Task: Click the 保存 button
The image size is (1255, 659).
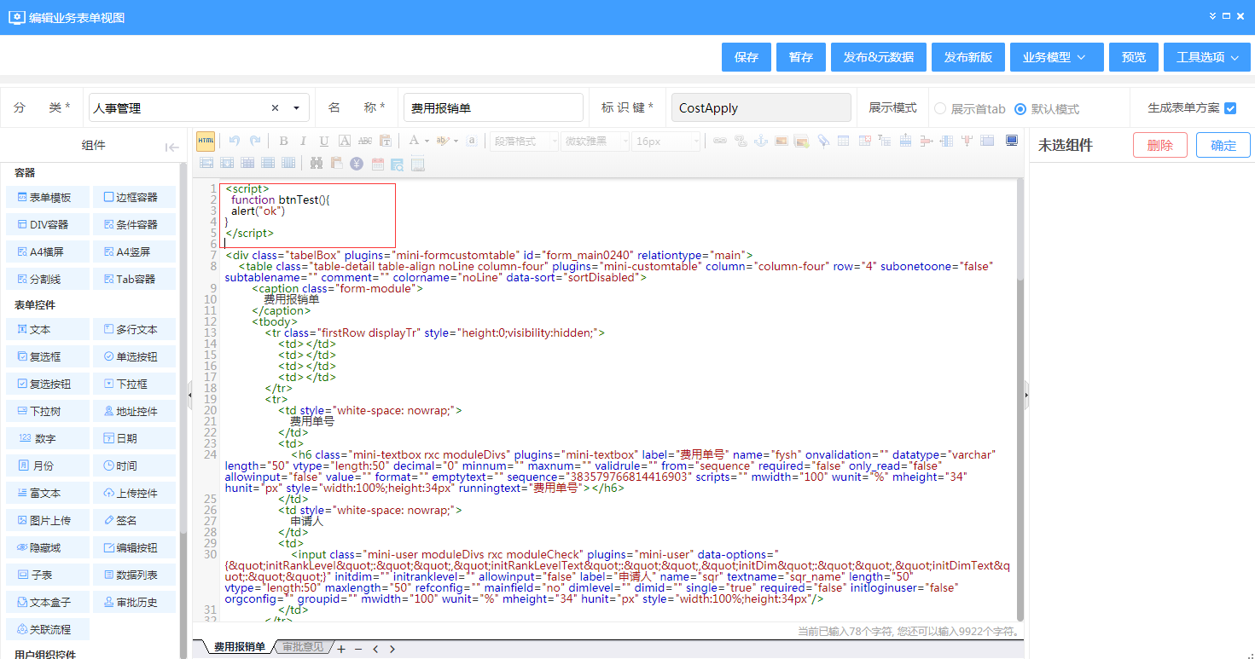Action: pos(747,57)
